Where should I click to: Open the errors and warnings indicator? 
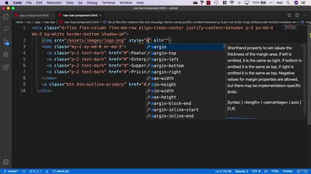click(35, 171)
